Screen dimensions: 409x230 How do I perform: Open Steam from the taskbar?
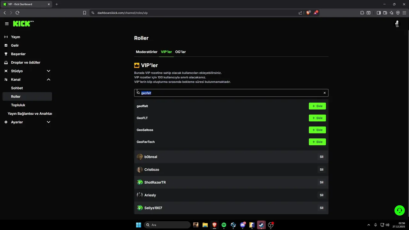[x=261, y=225]
